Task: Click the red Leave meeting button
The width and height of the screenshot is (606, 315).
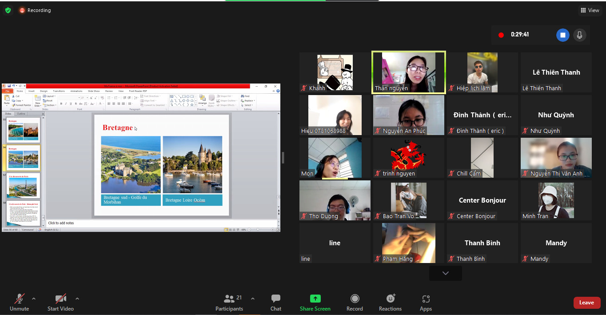Action: pos(586,303)
